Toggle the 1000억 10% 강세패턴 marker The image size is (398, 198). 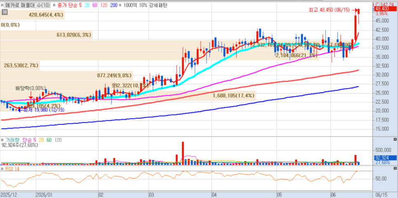coord(121,5)
